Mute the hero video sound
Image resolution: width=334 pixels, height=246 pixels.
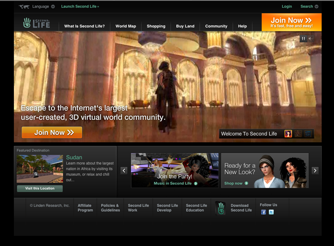(310, 39)
